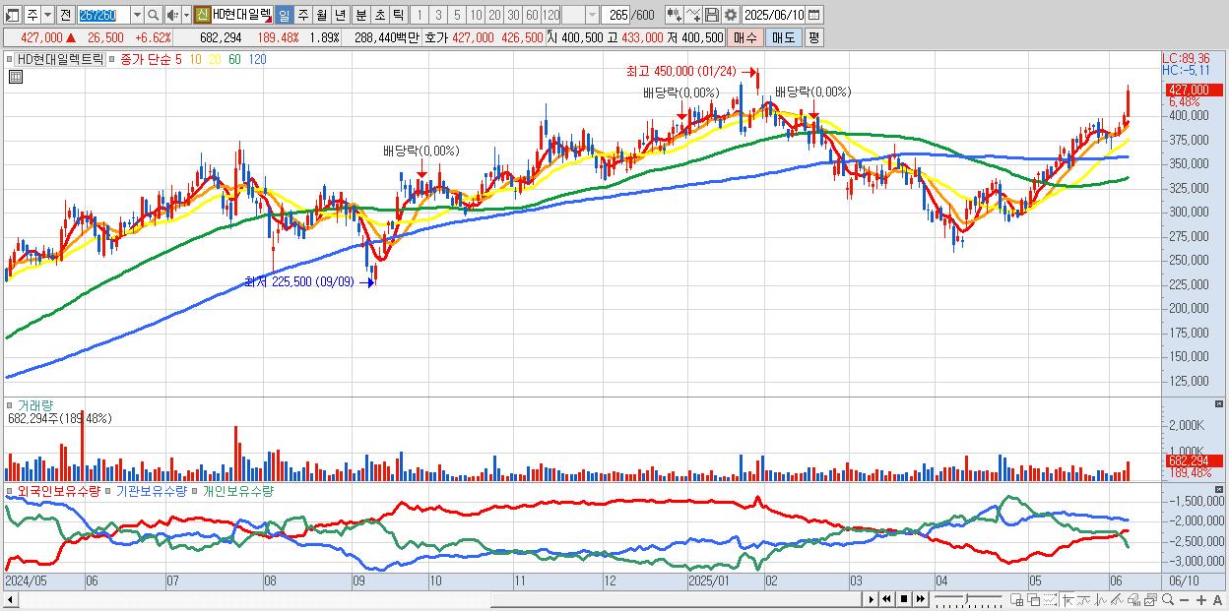The width and height of the screenshot is (1229, 611).
Task: Select the 일 daily period toggle
Action: tap(284, 15)
